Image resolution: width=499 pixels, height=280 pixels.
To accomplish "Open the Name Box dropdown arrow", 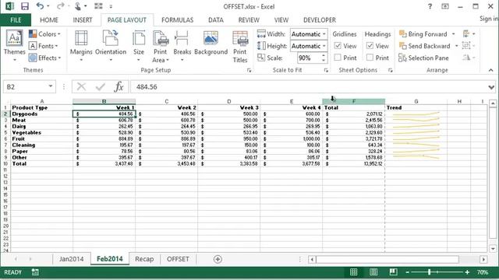I will click(x=50, y=86).
